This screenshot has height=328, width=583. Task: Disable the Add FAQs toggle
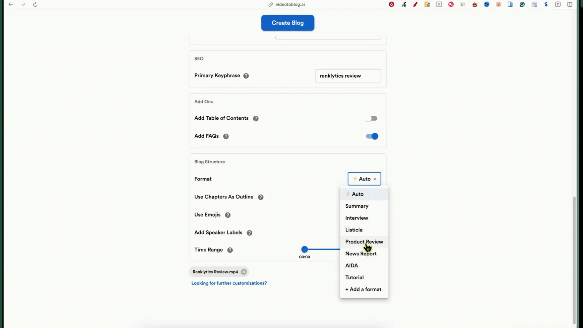tap(372, 136)
